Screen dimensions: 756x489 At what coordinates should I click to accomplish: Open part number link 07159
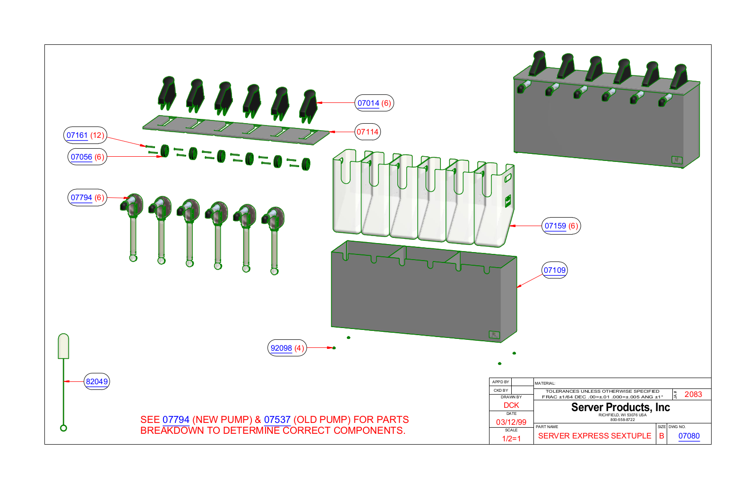[555, 226]
